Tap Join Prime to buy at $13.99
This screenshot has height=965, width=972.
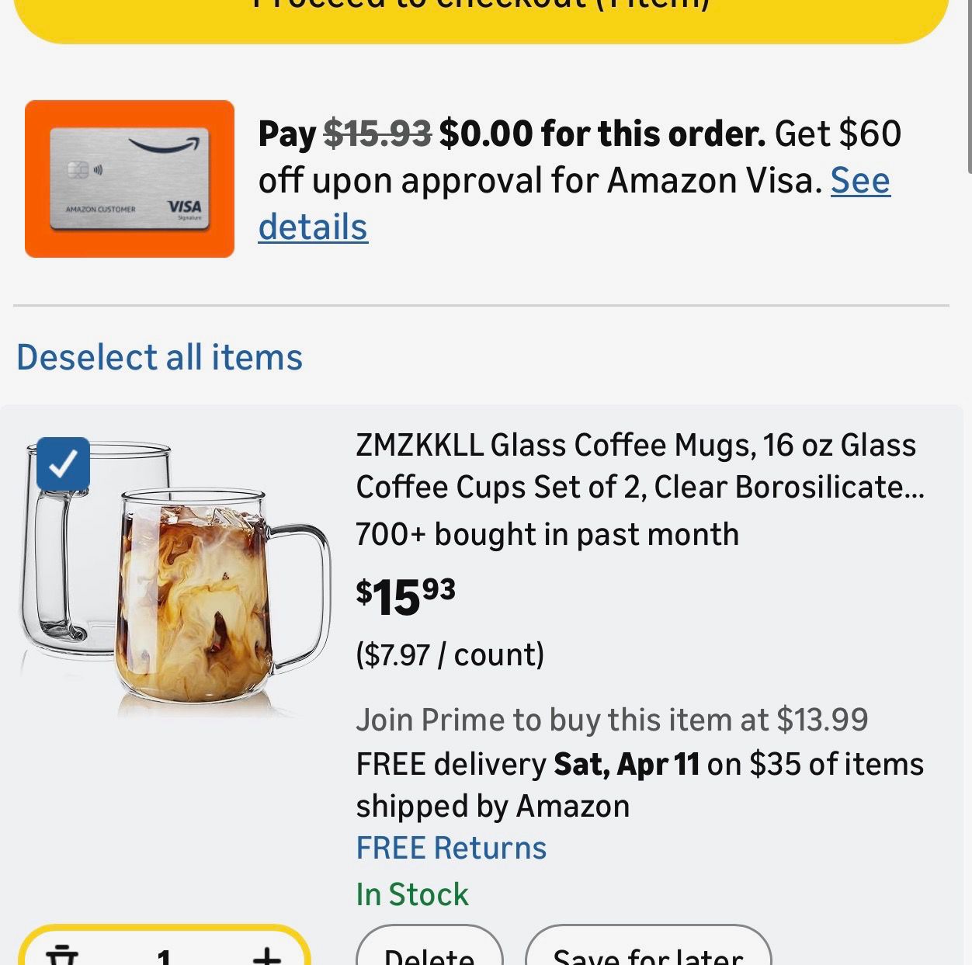(x=612, y=720)
